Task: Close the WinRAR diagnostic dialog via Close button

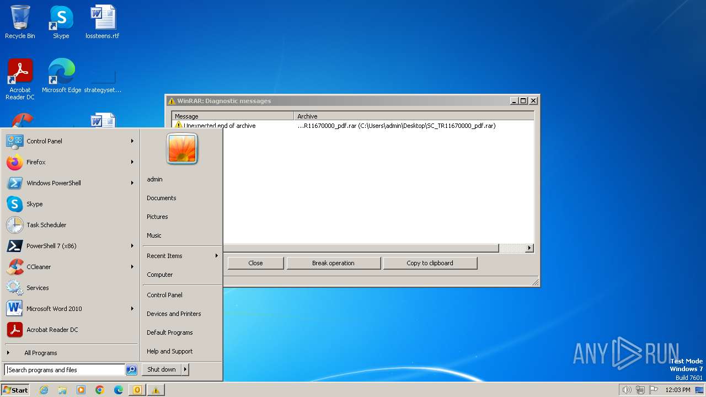Action: click(x=255, y=263)
